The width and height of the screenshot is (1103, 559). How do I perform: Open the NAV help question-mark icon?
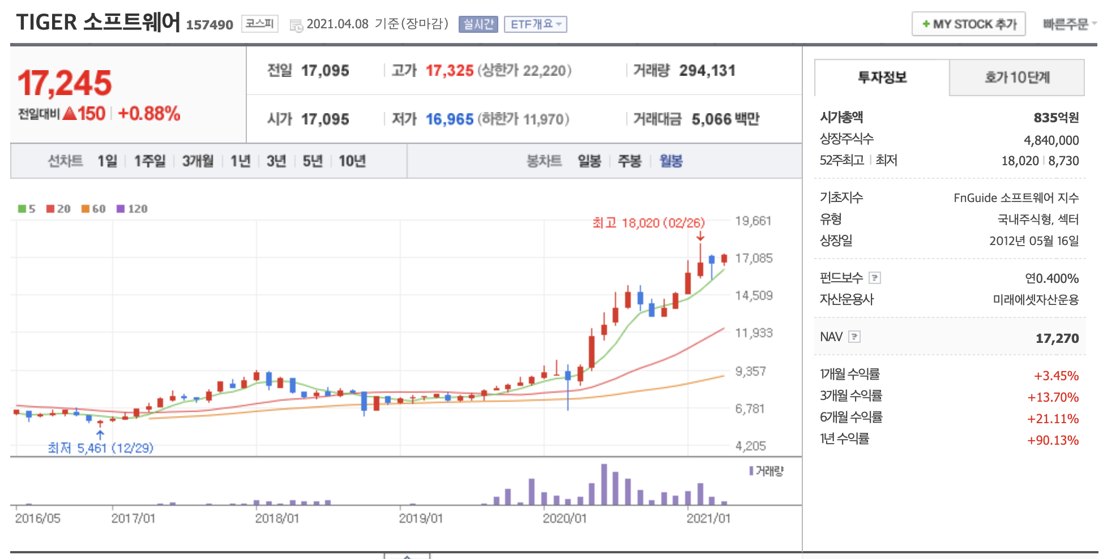(x=854, y=337)
